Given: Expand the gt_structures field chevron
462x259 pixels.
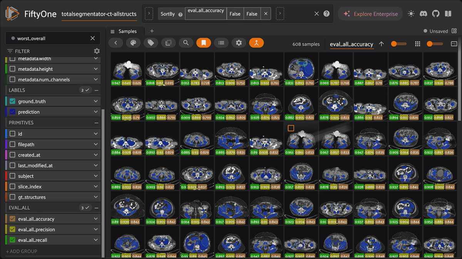Looking at the screenshot, I should pyautogui.click(x=96, y=197).
